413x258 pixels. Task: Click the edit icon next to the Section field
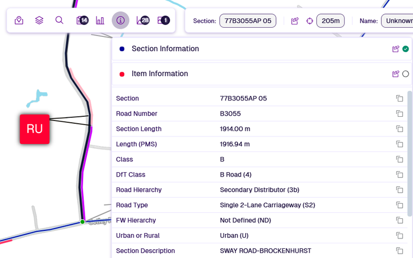[295, 21]
